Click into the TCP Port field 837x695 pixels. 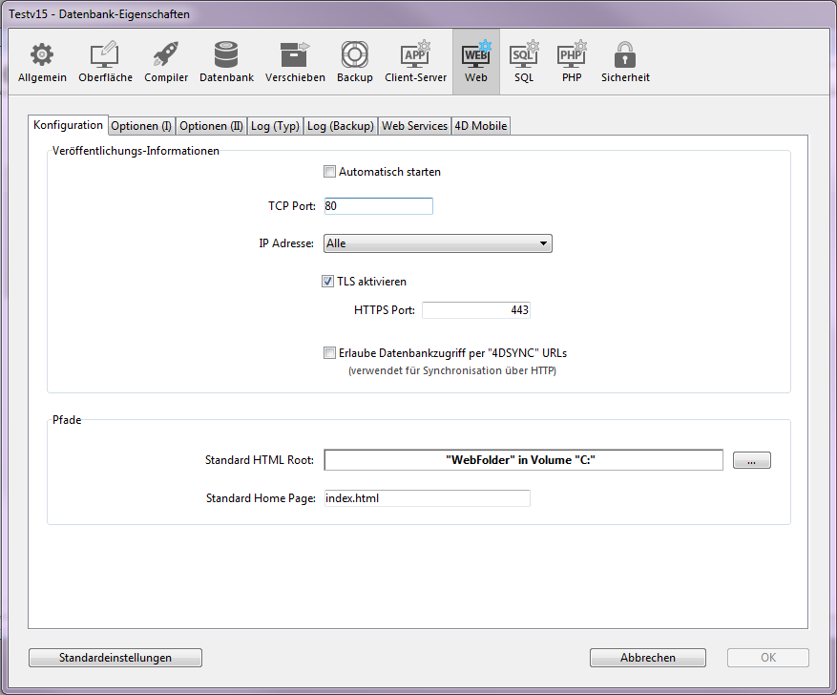378,206
